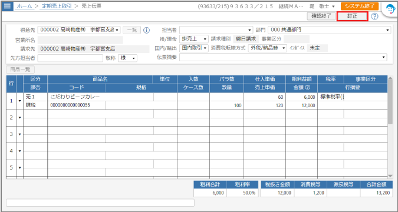Image resolution: width=398 pixels, height=212 pixels.
Task: Go to the 定期売上取引 breadcrumb link
Action: pos(57,6)
